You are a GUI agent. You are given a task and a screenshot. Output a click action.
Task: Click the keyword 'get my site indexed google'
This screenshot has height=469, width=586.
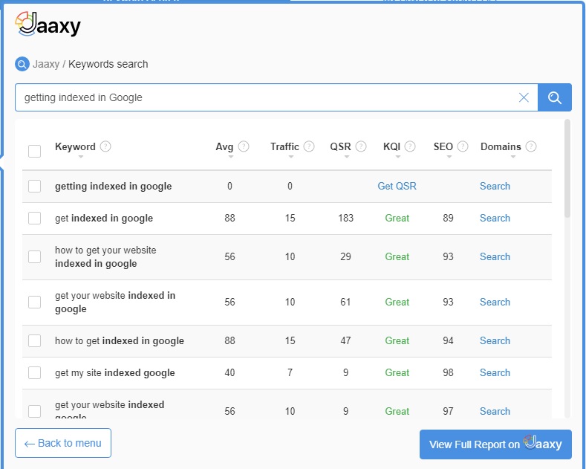coord(114,373)
